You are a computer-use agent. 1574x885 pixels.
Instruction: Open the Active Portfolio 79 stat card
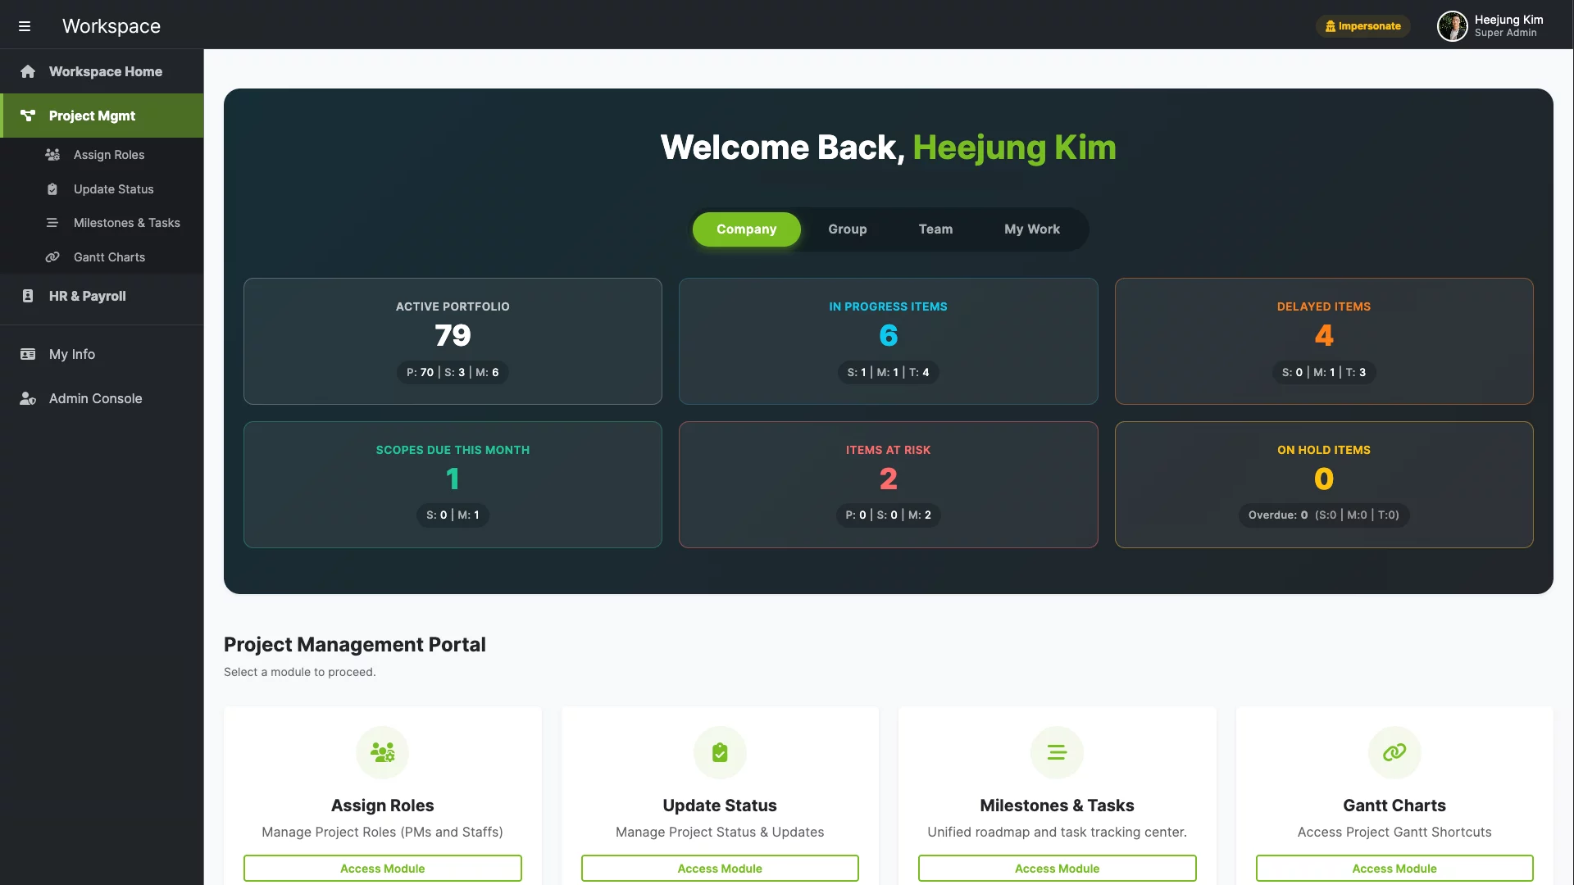[453, 341]
